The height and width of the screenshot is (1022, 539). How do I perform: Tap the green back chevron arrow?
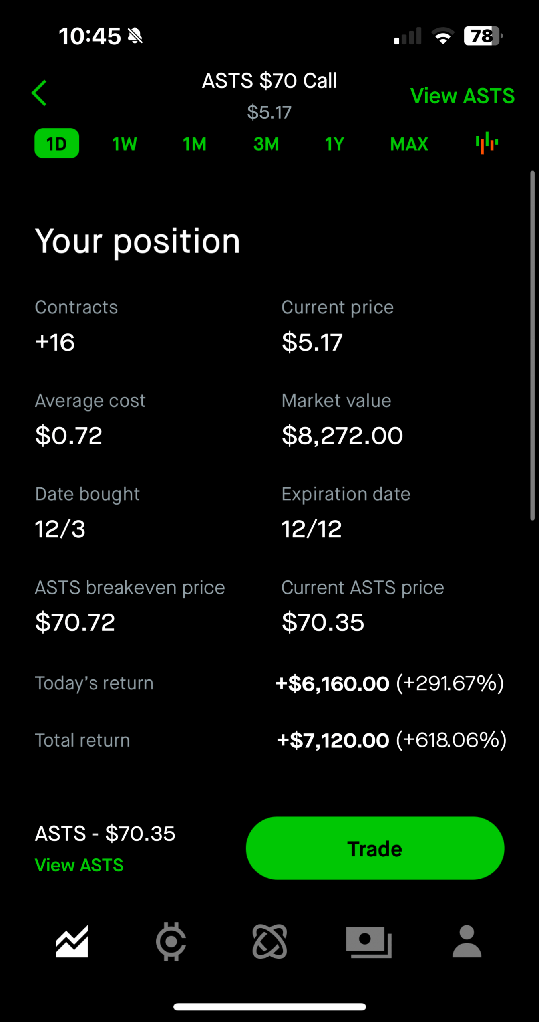(39, 93)
